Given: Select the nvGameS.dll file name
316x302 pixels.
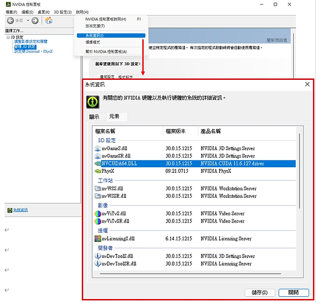Looking at the screenshot, I should coord(114,148).
